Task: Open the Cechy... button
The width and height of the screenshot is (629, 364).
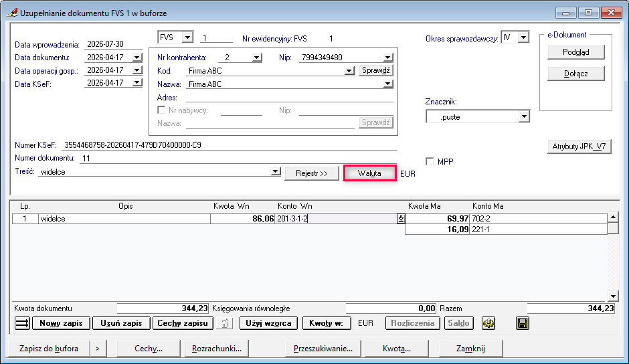Action: pyautogui.click(x=149, y=349)
